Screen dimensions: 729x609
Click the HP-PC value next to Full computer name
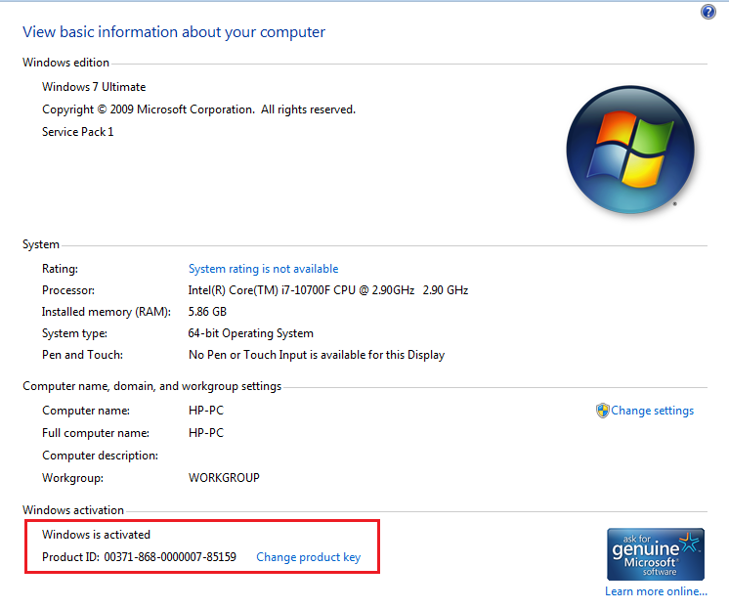click(206, 433)
